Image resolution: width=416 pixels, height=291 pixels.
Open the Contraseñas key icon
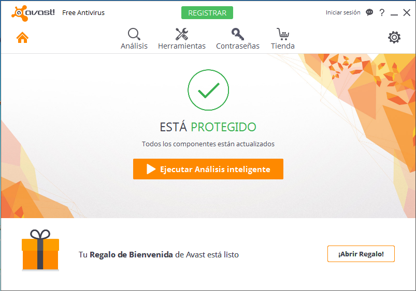(237, 34)
